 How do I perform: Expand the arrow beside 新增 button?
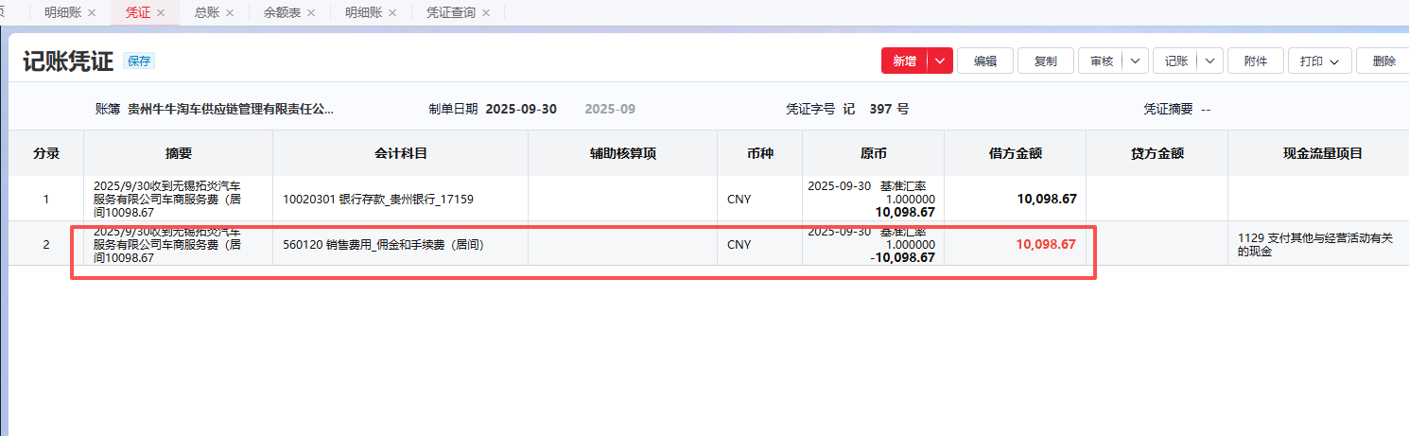[x=939, y=61]
